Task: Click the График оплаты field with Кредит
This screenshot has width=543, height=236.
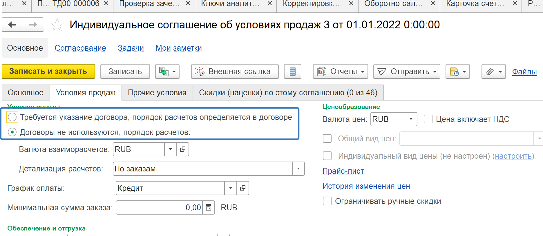Action: point(170,188)
